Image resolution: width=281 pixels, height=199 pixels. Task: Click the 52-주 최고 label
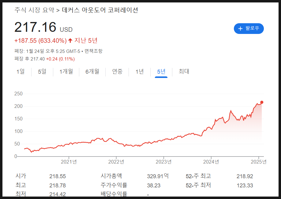(198, 176)
